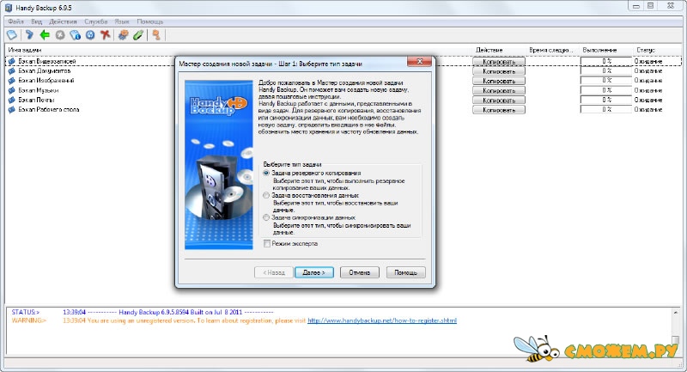The image size is (687, 372).
Task: Click the Отмена button in wizard
Action: click(360, 272)
